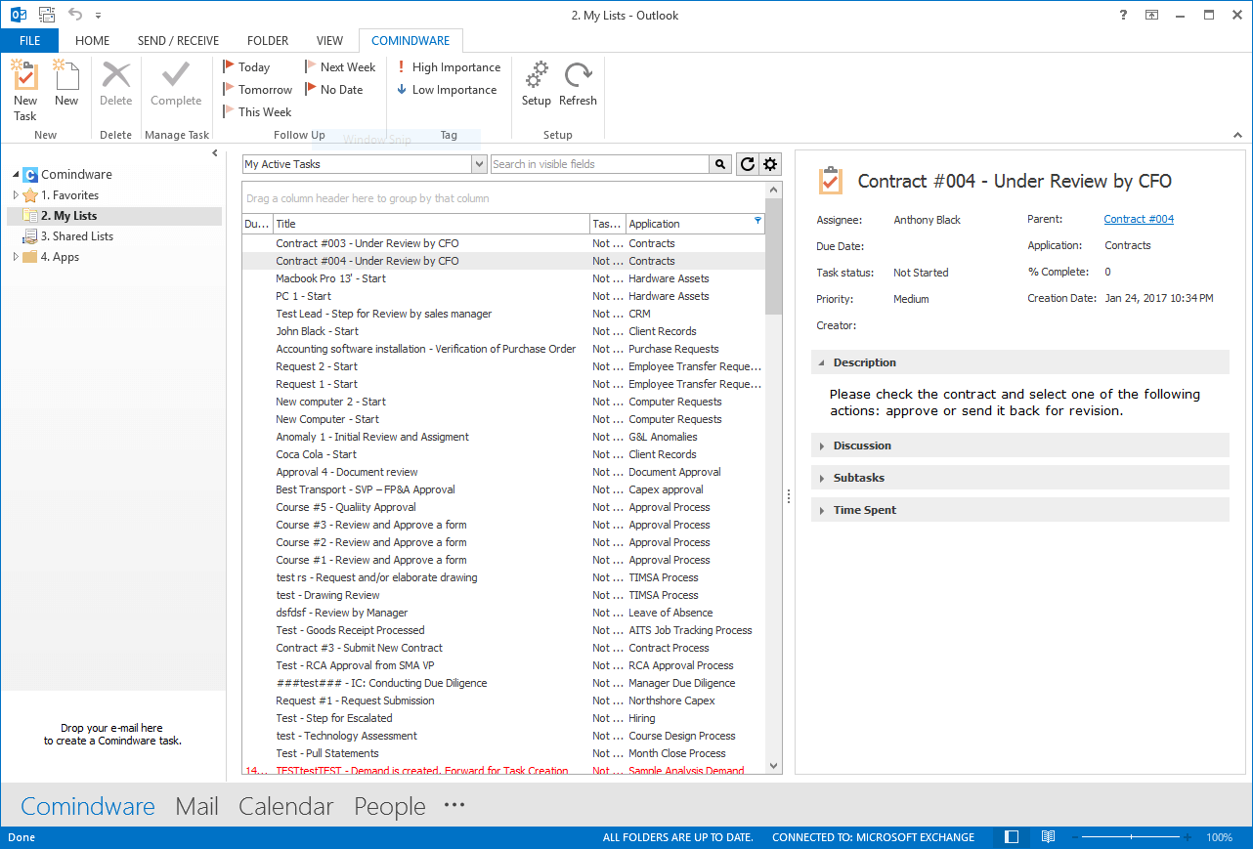Collapse the Description section
The width and height of the screenshot is (1253, 849).
(x=822, y=362)
